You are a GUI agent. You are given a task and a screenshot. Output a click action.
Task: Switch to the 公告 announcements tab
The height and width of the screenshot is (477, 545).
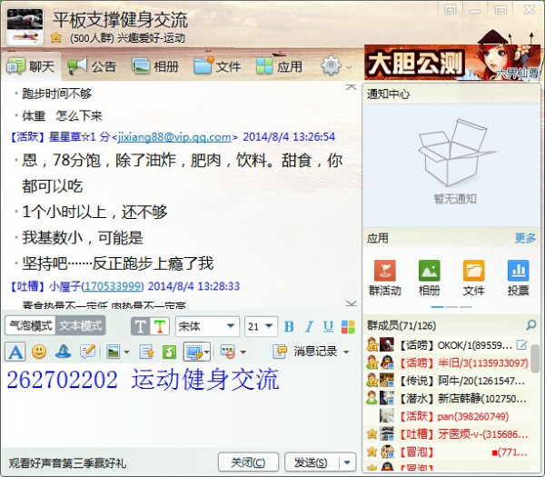(x=92, y=66)
